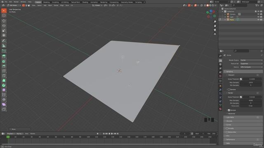264x148 pixels.
Task: Open the File menu
Action: tap(6, 2)
